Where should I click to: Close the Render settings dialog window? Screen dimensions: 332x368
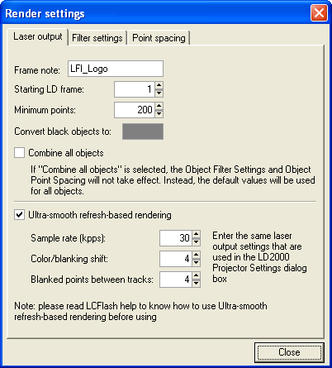point(319,13)
